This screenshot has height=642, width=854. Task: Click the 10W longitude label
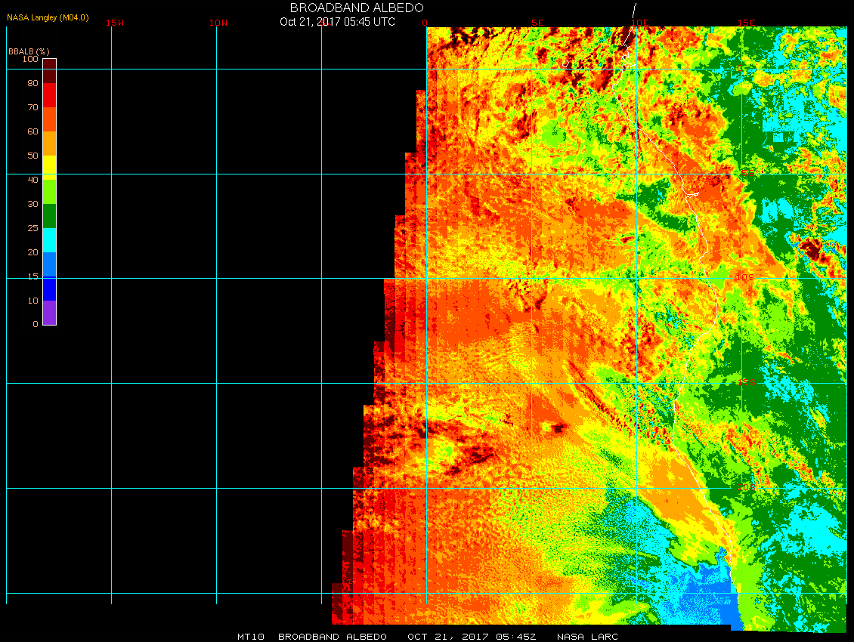pos(218,23)
